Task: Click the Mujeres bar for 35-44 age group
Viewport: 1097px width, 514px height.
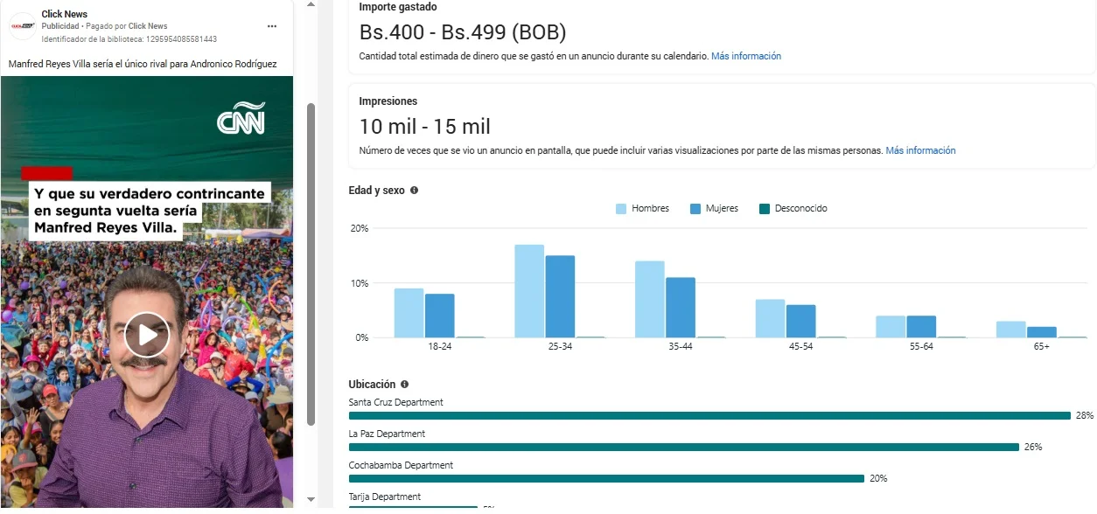Action: point(681,307)
